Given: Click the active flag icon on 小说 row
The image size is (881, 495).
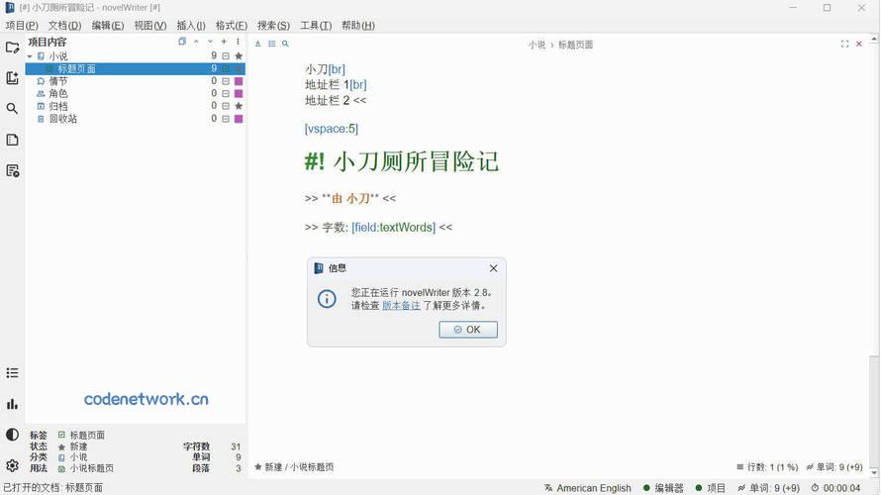Looking at the screenshot, I should tap(226, 56).
